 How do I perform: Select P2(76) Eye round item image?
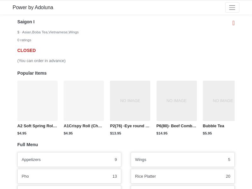click(x=130, y=101)
